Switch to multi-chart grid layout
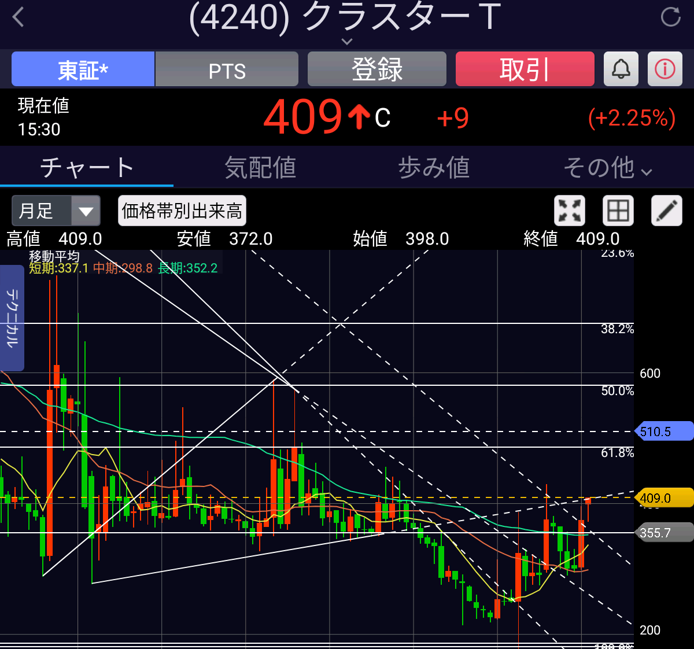 (618, 211)
